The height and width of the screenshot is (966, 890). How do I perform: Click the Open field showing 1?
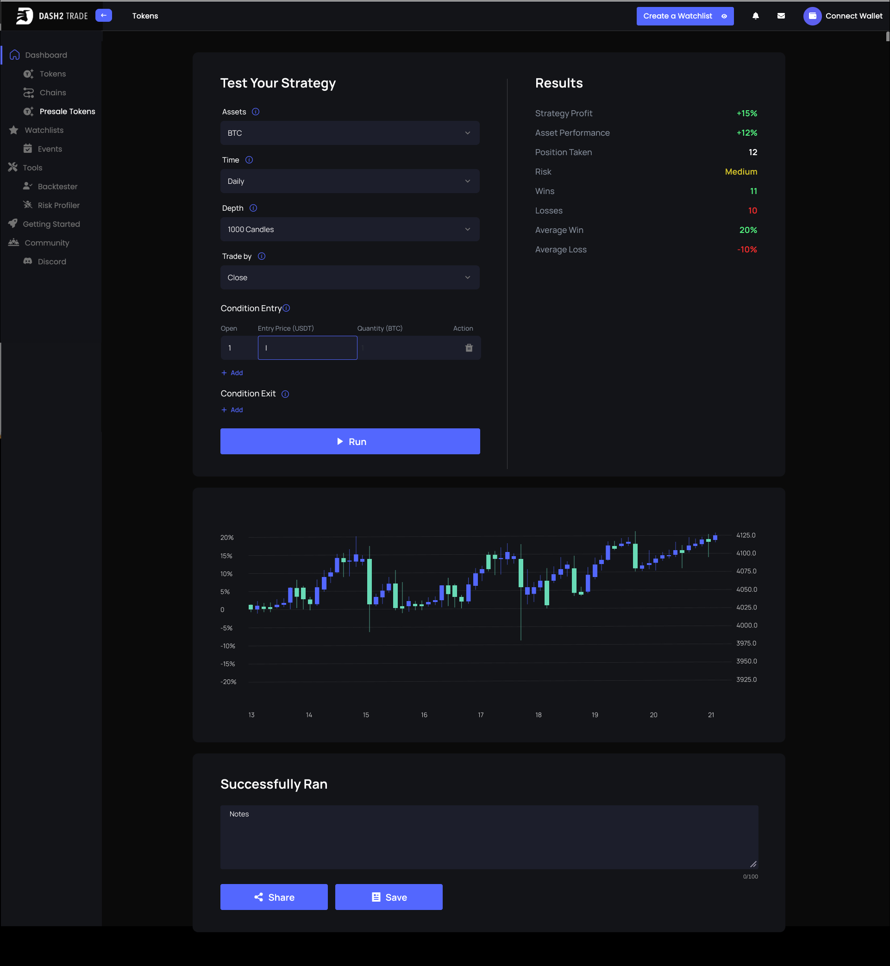click(x=239, y=348)
